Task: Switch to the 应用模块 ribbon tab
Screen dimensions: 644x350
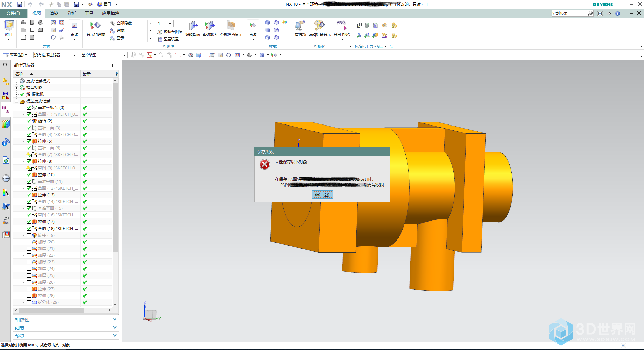Action: tap(111, 13)
